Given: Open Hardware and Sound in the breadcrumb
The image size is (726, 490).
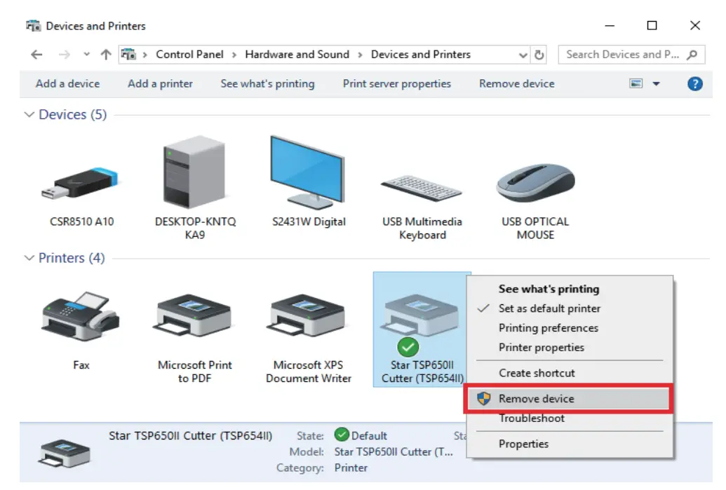Looking at the screenshot, I should 296,54.
